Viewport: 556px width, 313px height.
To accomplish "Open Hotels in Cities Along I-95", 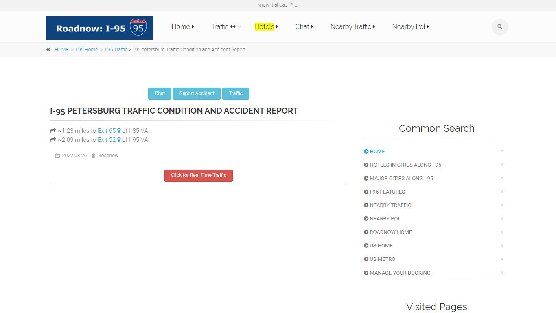I will [x=405, y=165].
